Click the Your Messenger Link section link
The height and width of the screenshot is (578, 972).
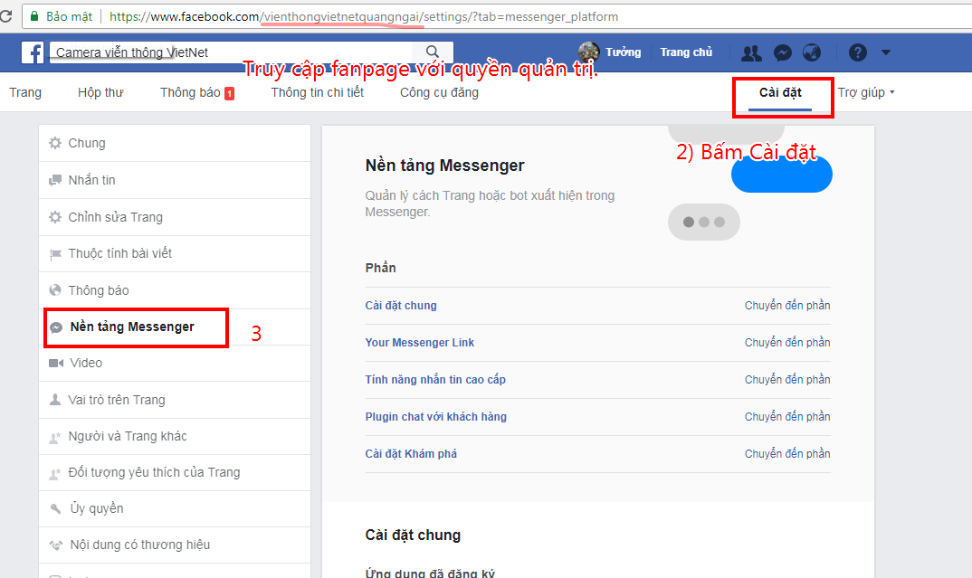click(420, 343)
